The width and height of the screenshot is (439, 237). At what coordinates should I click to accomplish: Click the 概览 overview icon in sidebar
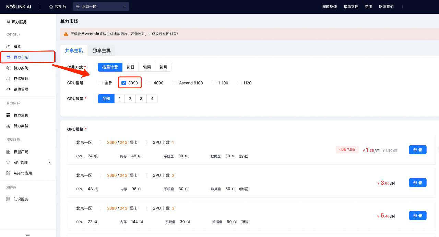(9, 46)
